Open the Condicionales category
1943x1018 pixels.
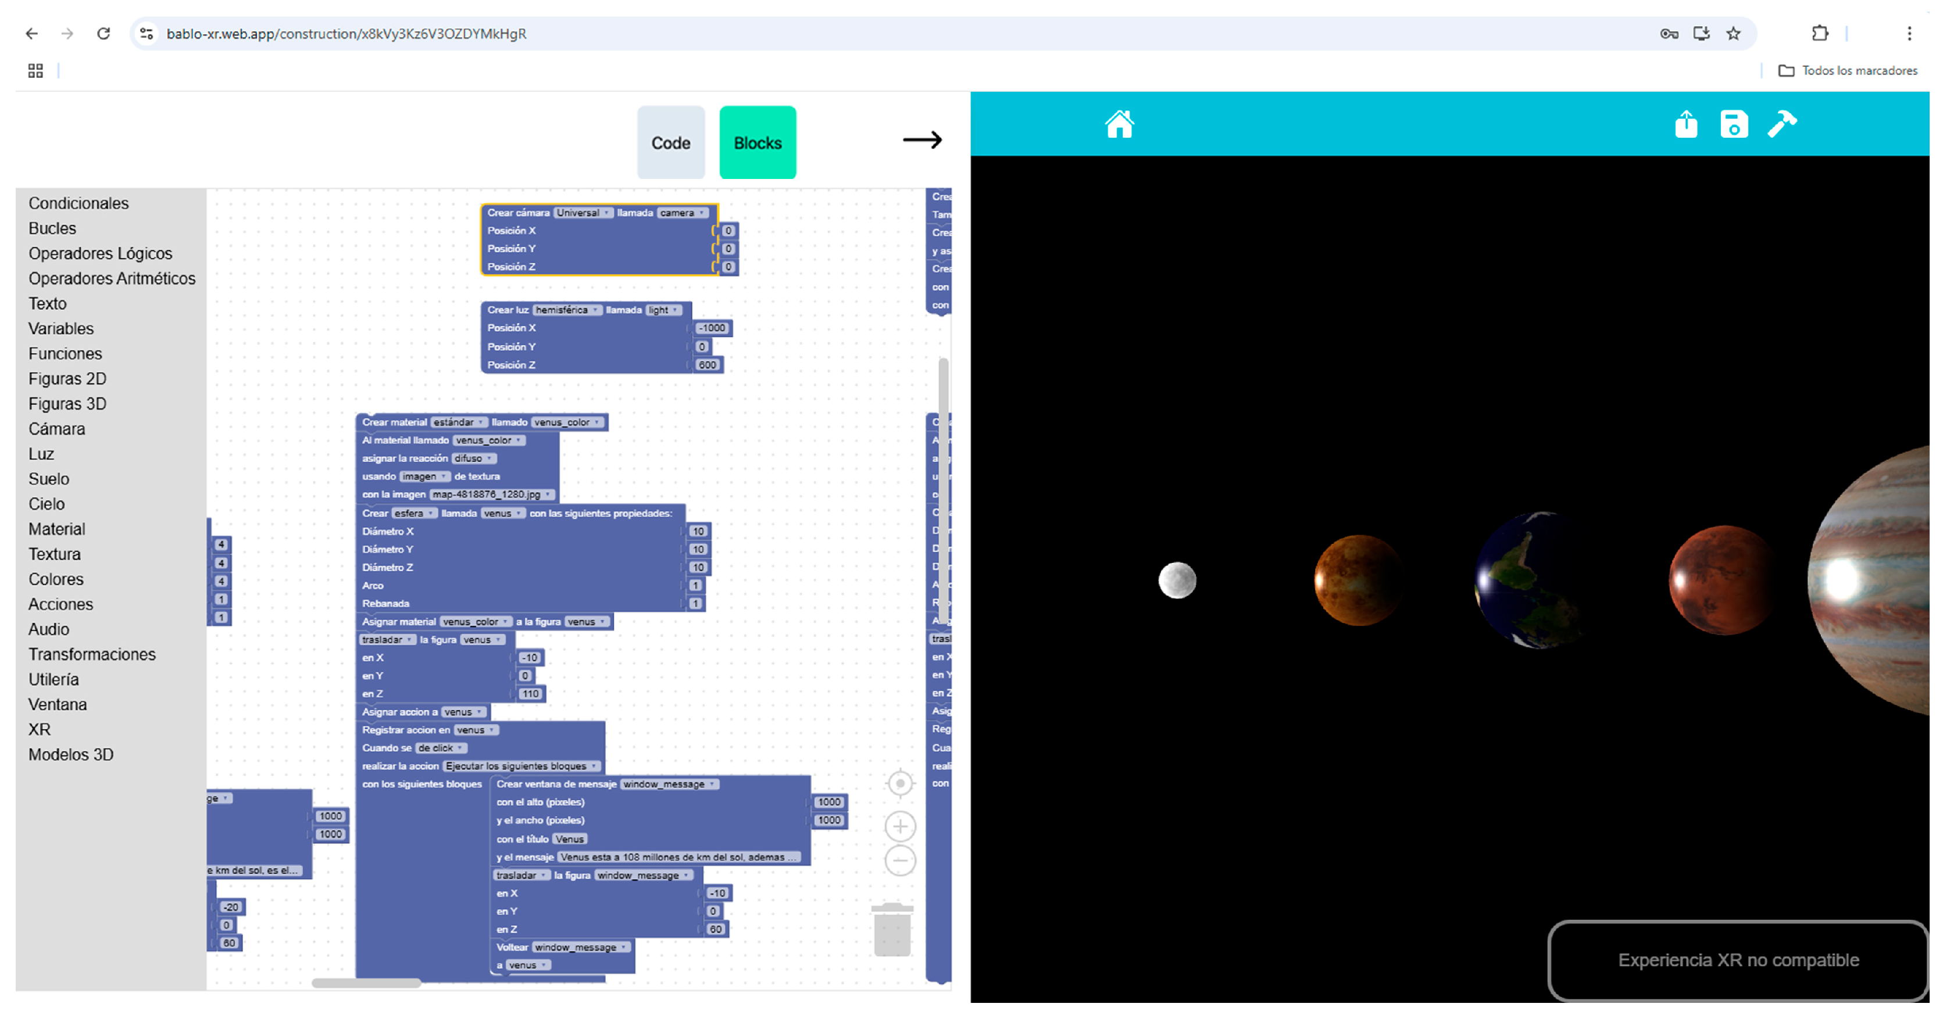tap(78, 203)
